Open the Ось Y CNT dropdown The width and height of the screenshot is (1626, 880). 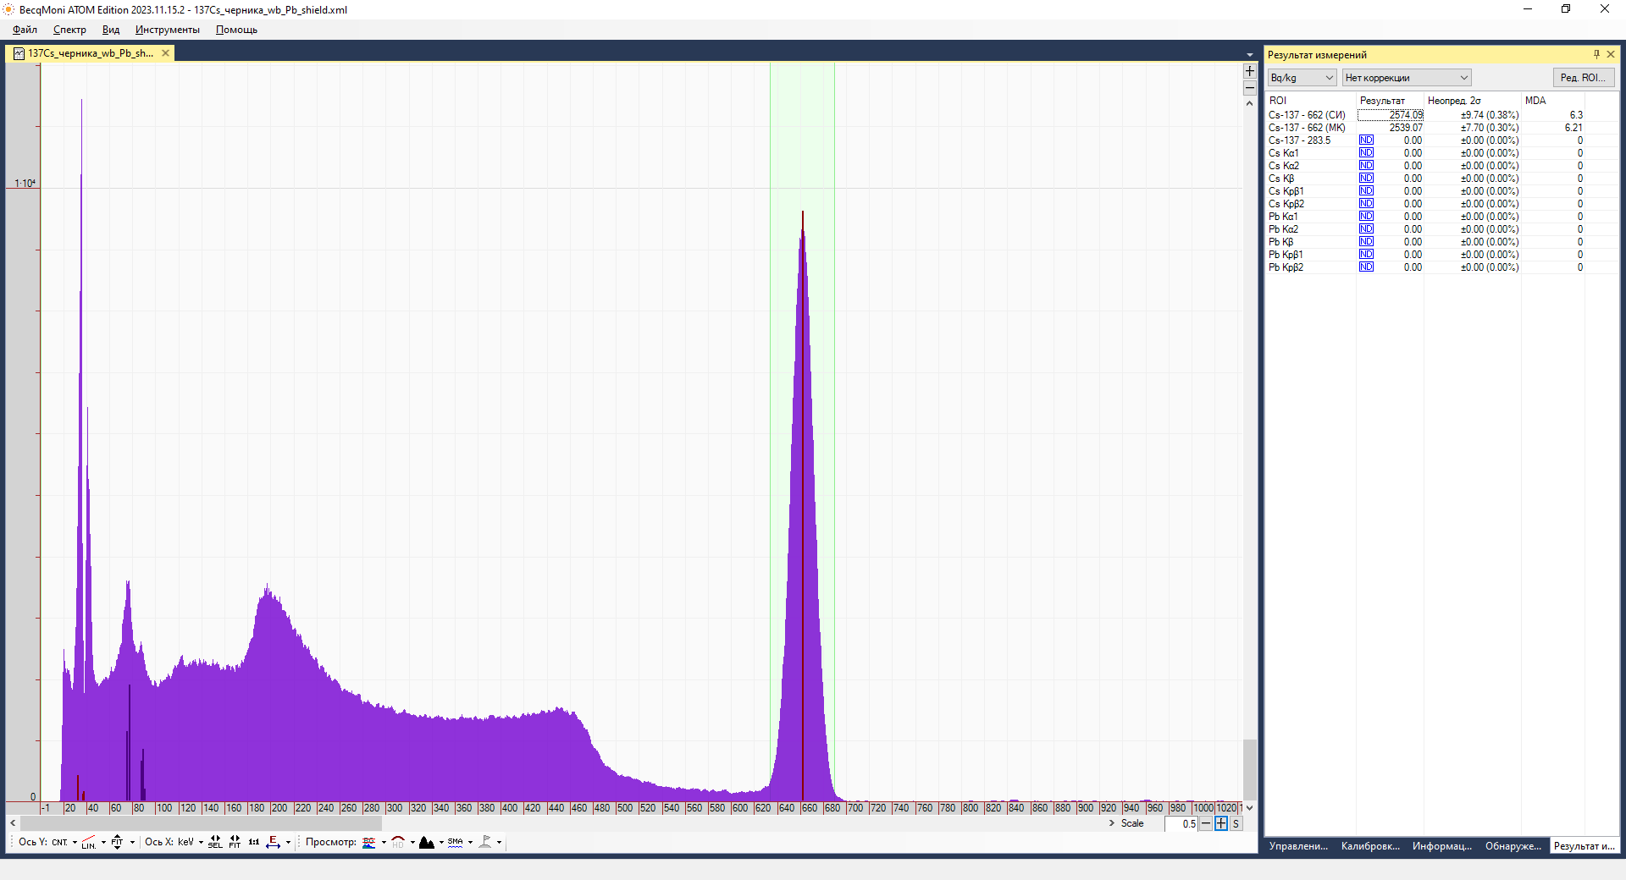[75, 842]
